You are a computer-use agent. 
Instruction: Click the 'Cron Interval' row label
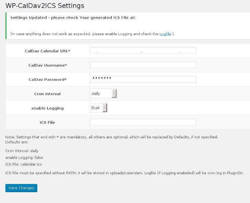47,94
